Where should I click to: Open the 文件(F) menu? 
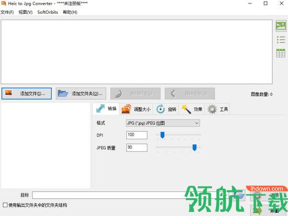pos(7,12)
